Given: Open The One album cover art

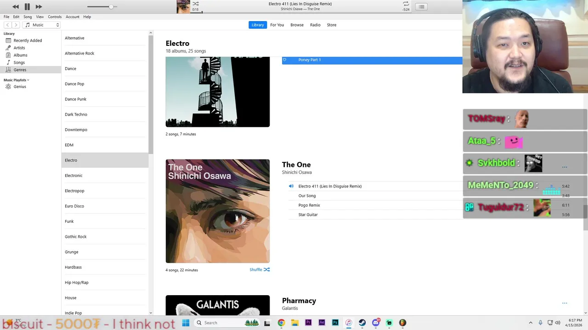Looking at the screenshot, I should pos(218,211).
